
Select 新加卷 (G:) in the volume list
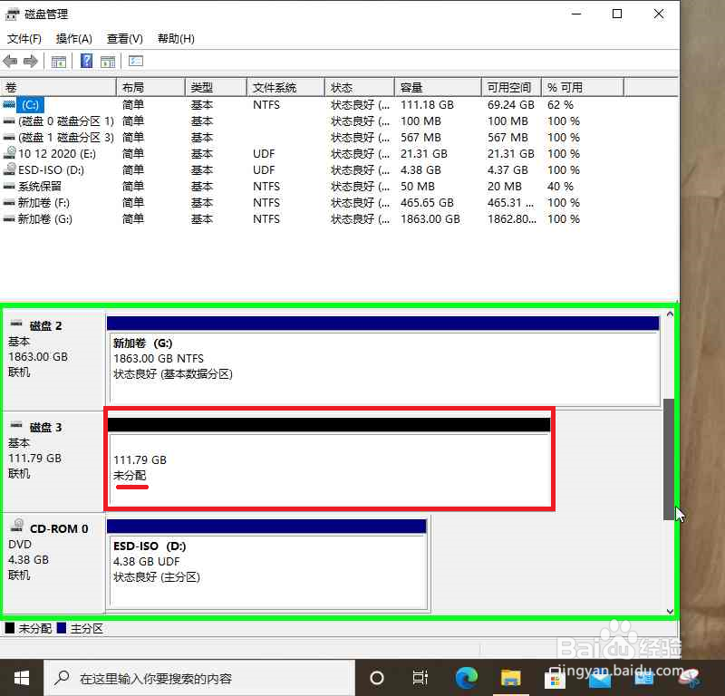point(44,218)
